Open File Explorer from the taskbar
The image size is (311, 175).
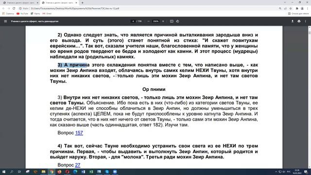tap(43, 172)
